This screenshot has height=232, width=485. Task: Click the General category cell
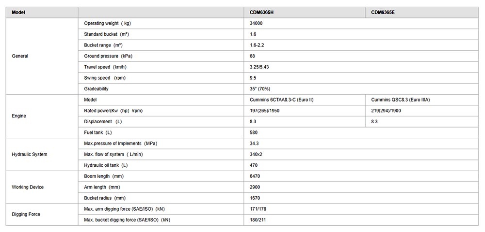pos(20,56)
